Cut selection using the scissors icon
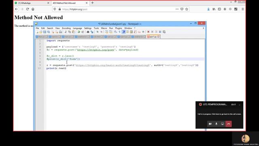The width and height of the screenshot is (259, 146). pos(66,32)
